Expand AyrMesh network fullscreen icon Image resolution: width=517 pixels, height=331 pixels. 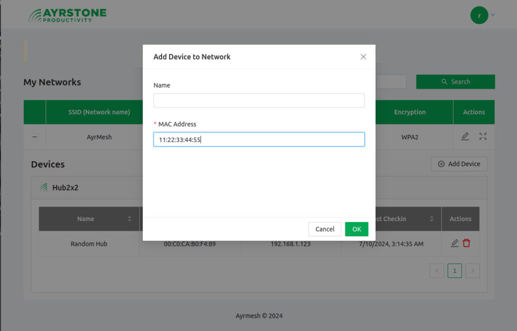coord(483,137)
